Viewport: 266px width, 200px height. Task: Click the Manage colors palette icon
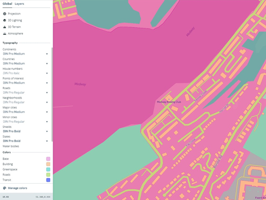click(x=5, y=188)
